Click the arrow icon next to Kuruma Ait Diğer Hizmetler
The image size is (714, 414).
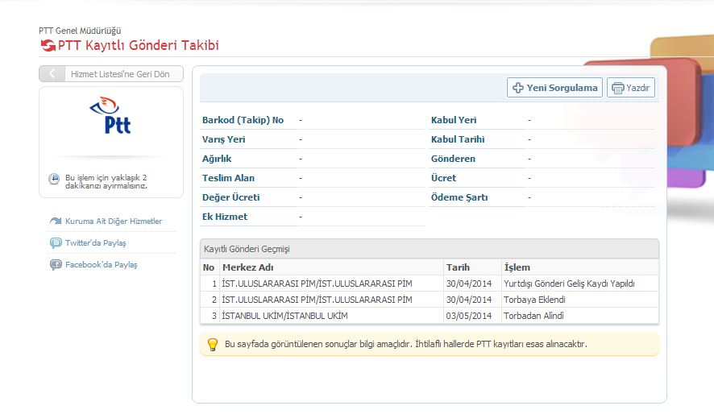pos(56,221)
